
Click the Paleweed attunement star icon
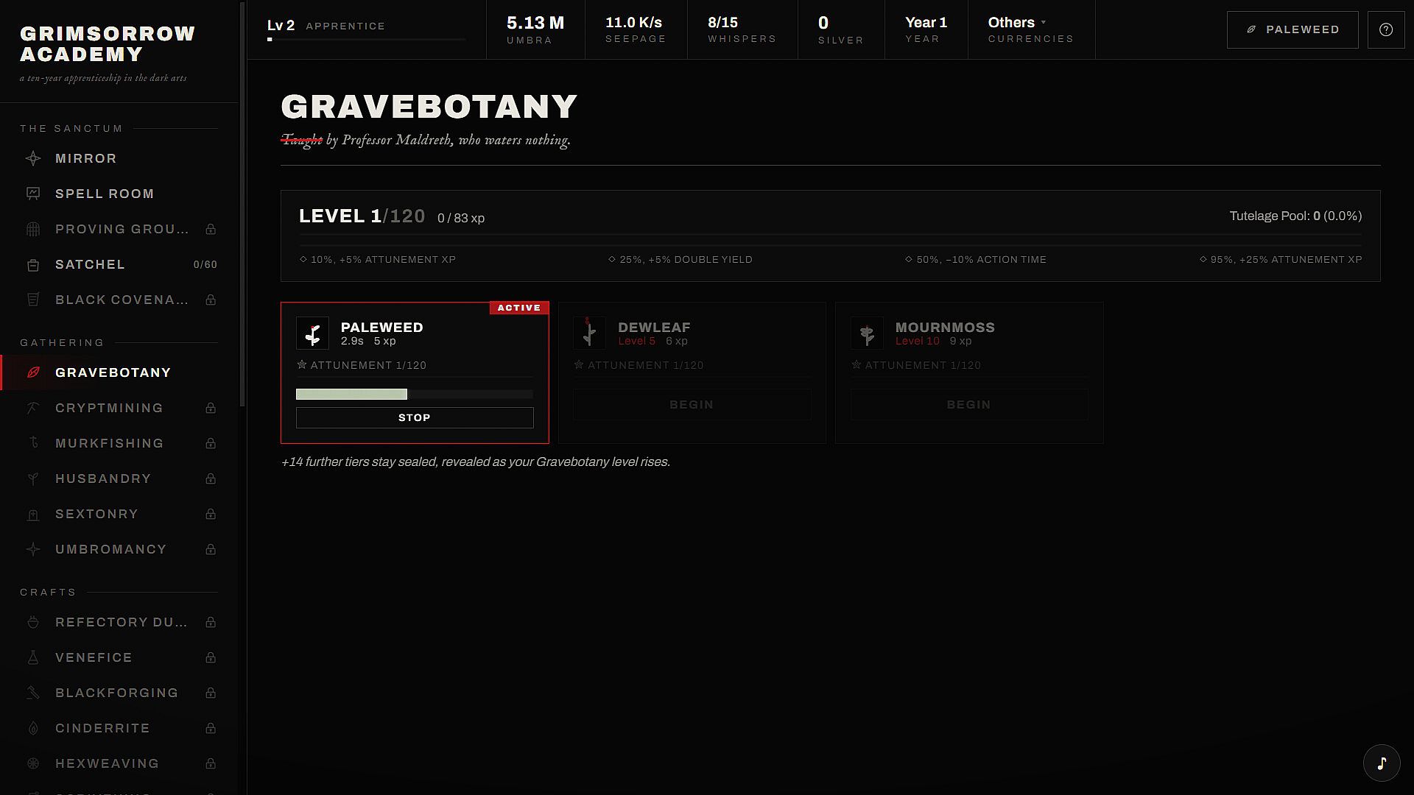(301, 364)
